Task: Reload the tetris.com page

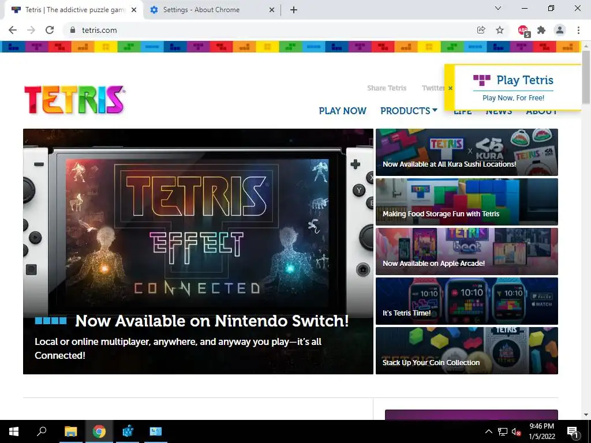Action: pyautogui.click(x=50, y=30)
